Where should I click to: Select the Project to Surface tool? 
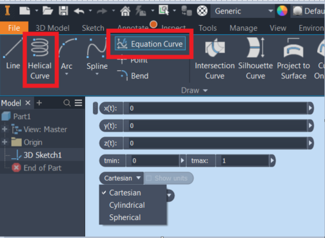[293, 59]
